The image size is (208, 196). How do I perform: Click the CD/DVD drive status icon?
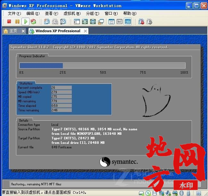(148, 193)
